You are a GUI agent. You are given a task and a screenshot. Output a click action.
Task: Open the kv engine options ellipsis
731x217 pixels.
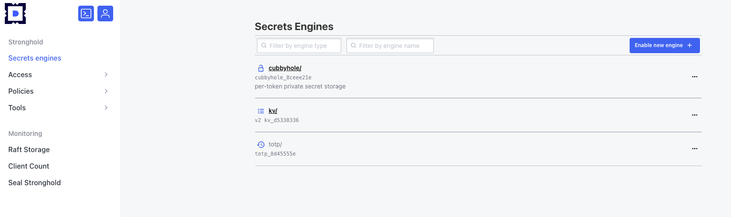click(x=694, y=115)
